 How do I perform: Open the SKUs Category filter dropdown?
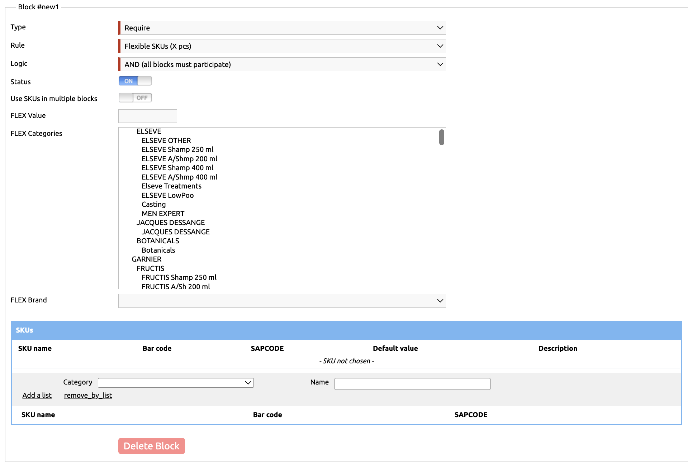click(176, 383)
